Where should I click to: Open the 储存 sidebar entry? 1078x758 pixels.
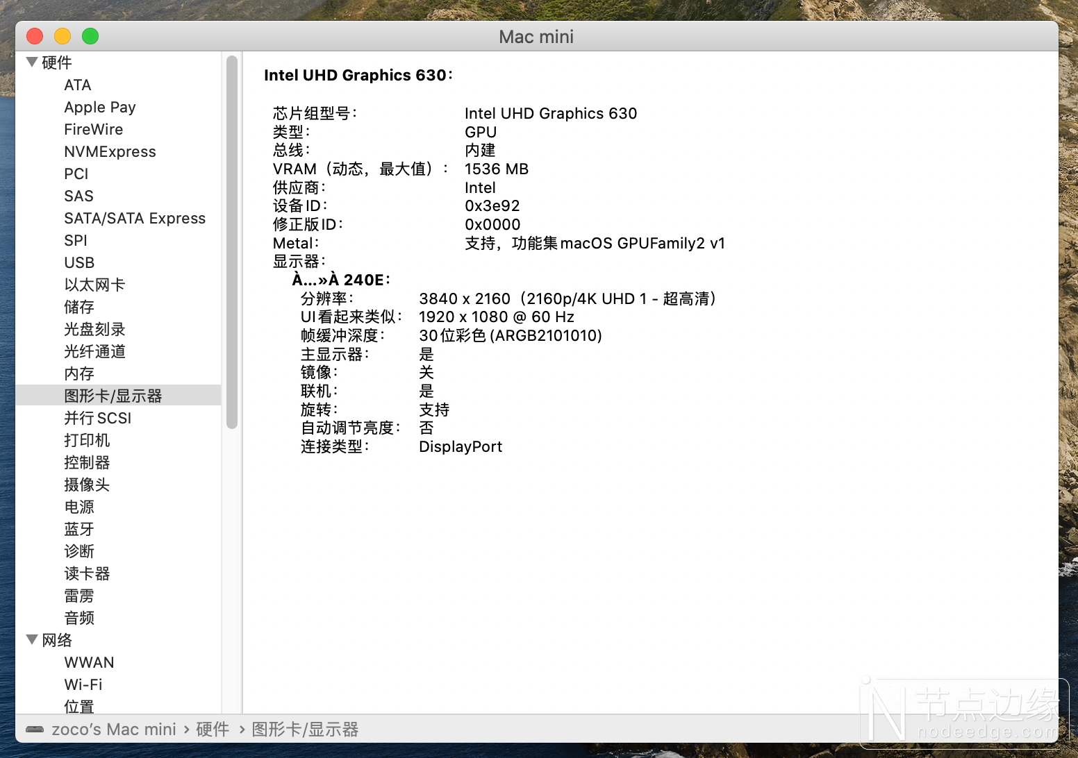(79, 307)
